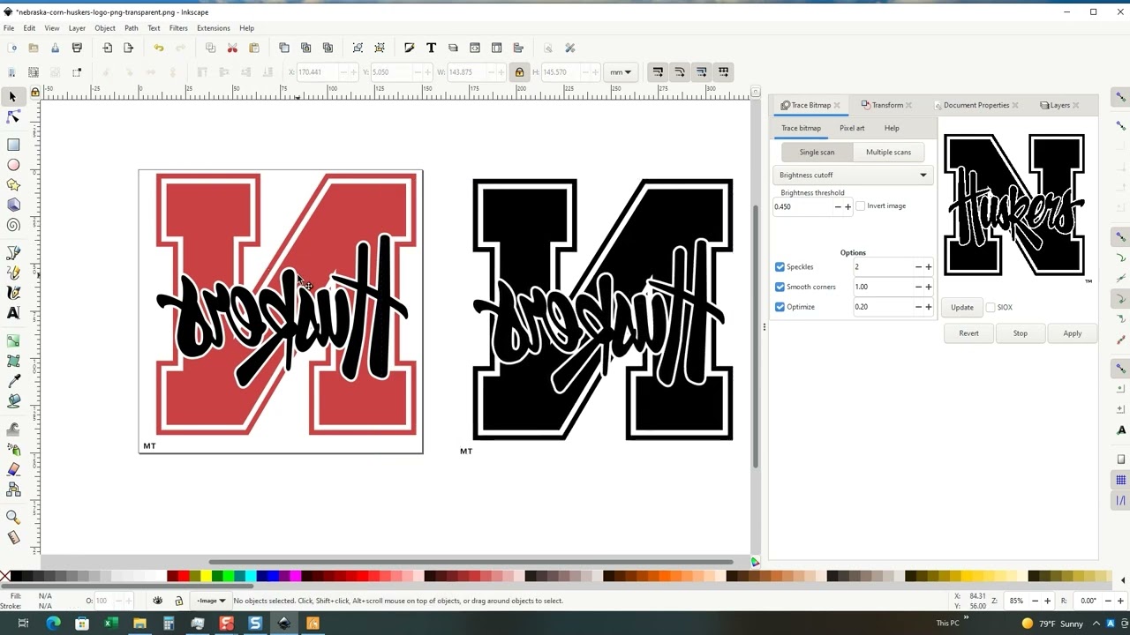This screenshot has height=635, width=1130.
Task: Open the Extensions menu
Action: (213, 28)
